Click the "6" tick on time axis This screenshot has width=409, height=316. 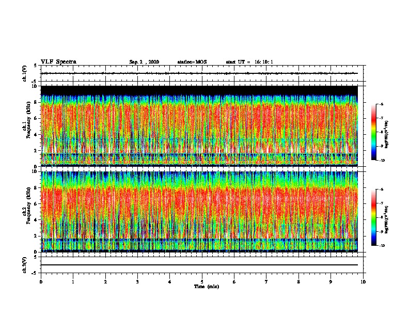pyautogui.click(x=234, y=282)
